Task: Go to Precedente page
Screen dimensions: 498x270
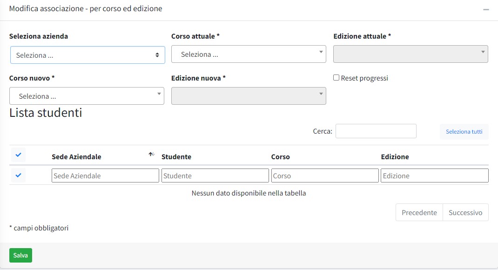Action: click(419, 212)
